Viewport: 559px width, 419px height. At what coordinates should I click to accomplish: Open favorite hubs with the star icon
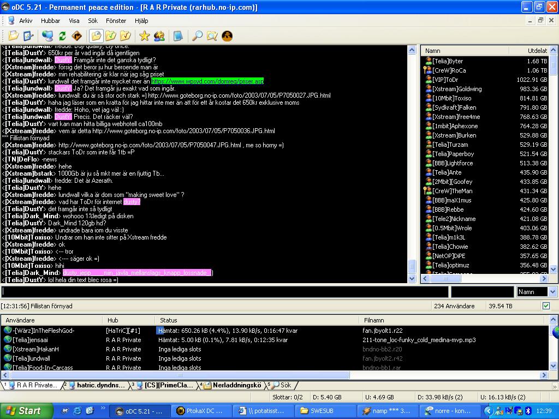click(x=144, y=36)
